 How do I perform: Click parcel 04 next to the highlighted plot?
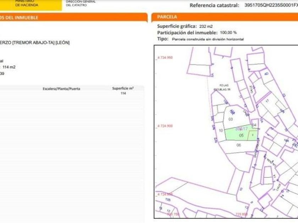click(254, 125)
